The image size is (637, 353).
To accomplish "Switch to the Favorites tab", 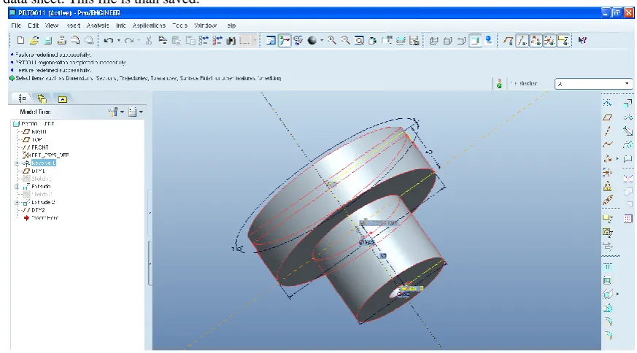I will tap(62, 98).
